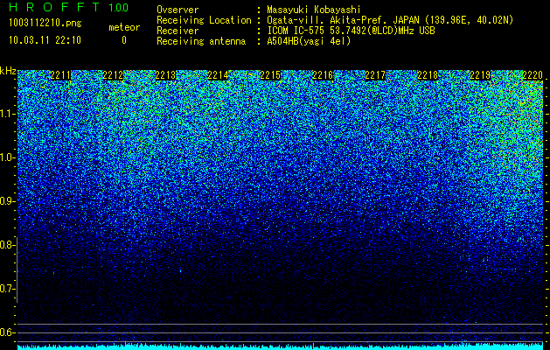The width and height of the screenshot is (550, 350).
Task: Click the time marker 2212
Action: 113,75
